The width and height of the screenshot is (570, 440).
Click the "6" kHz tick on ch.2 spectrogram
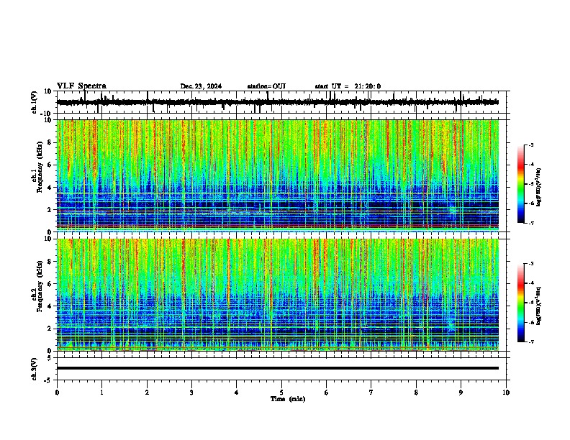50,283
